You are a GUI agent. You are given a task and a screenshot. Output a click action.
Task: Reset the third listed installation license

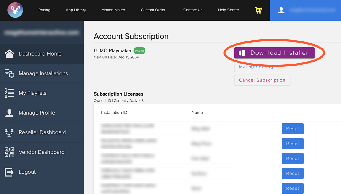pos(293,159)
